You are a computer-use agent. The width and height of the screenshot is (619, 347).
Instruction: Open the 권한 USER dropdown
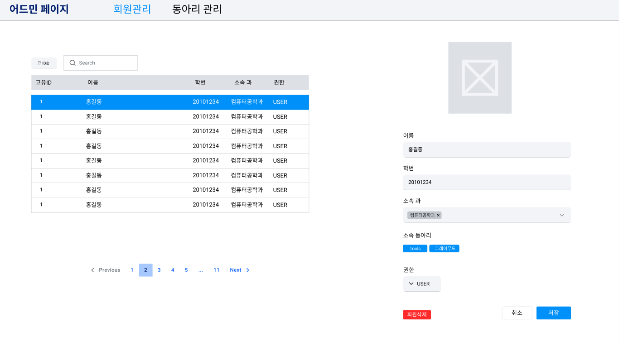tap(422, 284)
